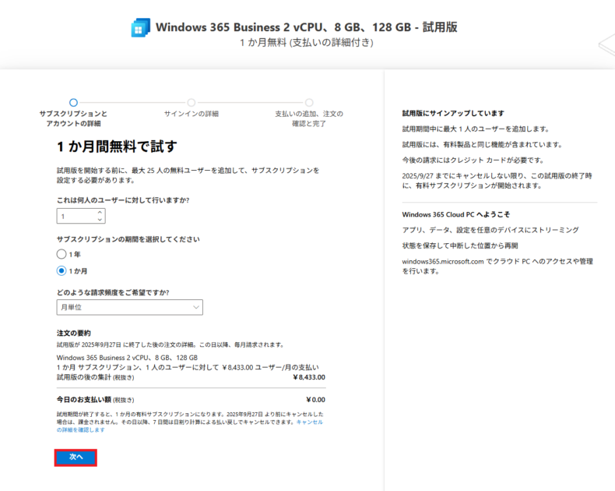Click the サブスクリプションの期間を選択してください label
This screenshot has height=491, width=615.
pyautogui.click(x=128, y=239)
